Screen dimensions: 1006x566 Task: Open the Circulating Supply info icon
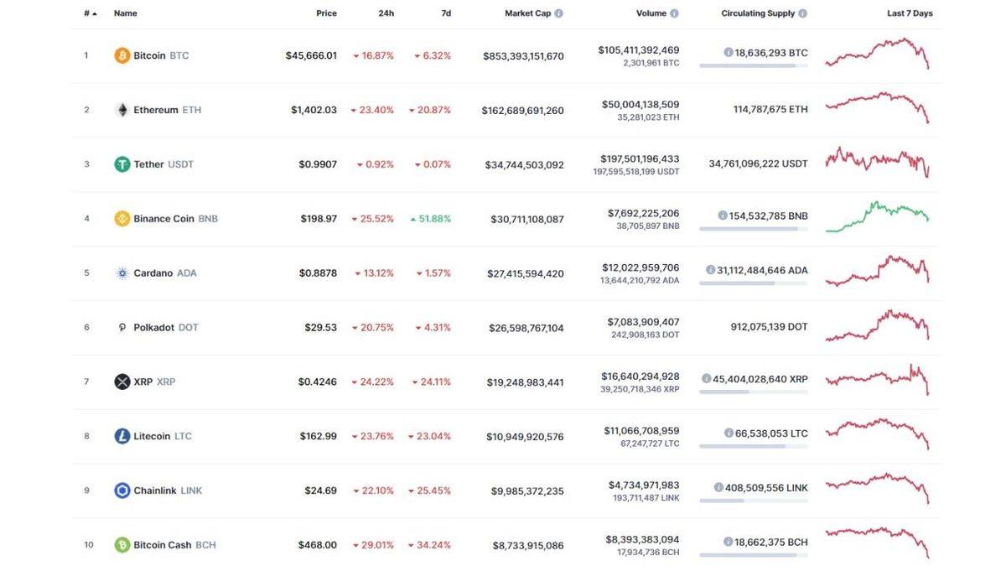coord(801,12)
